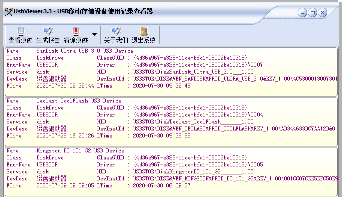Minimize the UsbViewer window
This screenshot has width=342, height=197.
pos(302,13)
